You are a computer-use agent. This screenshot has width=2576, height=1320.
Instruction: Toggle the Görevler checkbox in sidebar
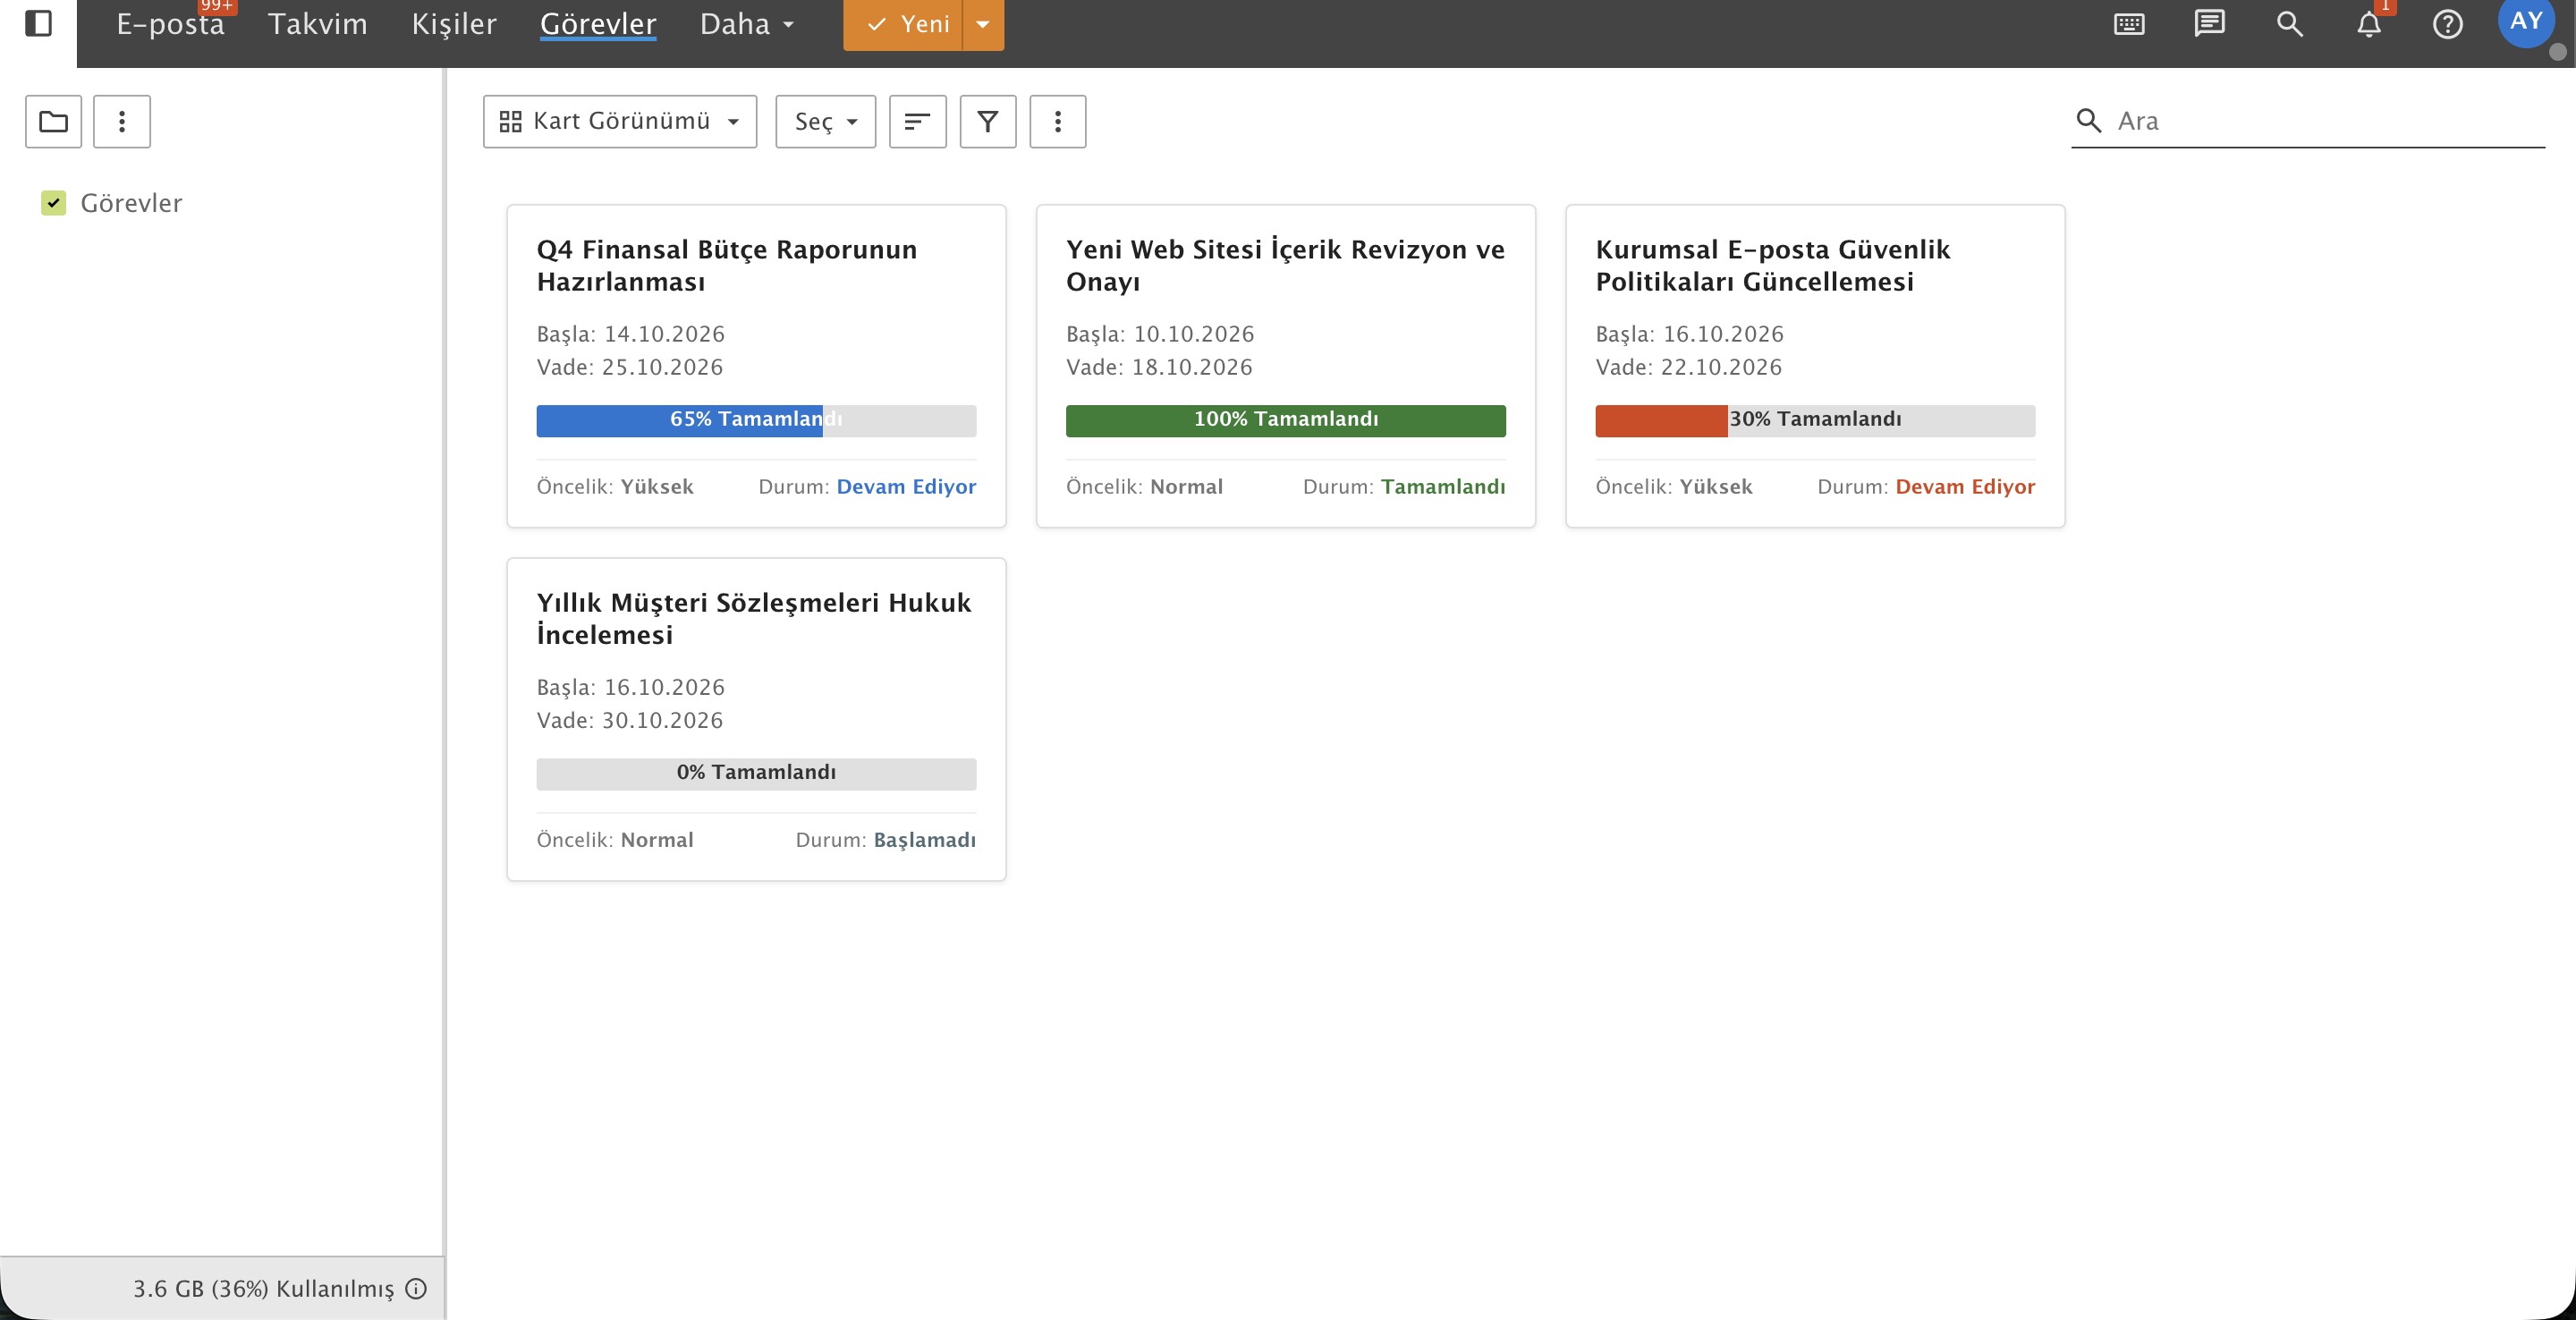(53, 203)
